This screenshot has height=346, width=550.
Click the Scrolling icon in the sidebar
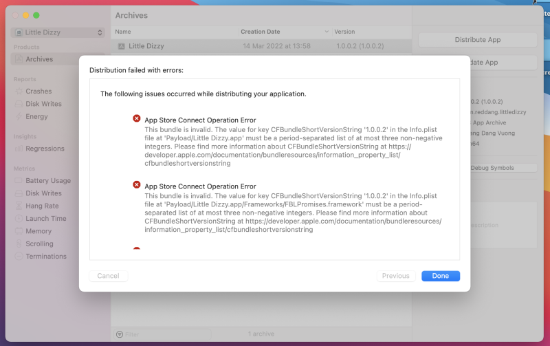click(19, 244)
